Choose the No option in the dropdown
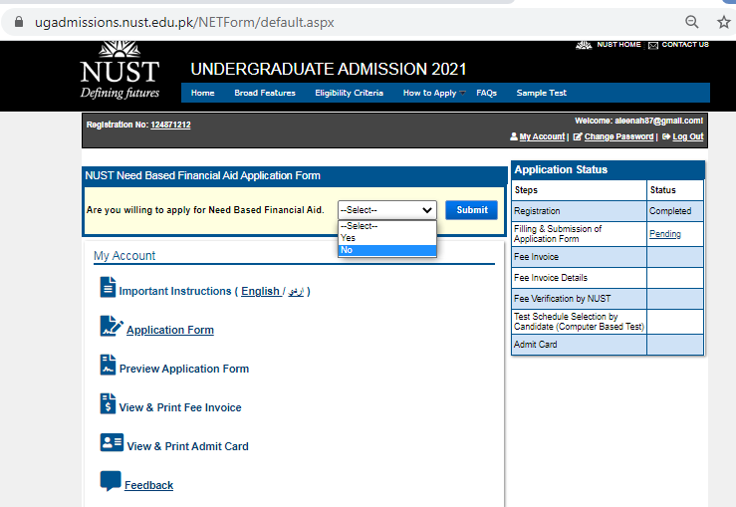Image resolution: width=736 pixels, height=507 pixels. point(386,250)
